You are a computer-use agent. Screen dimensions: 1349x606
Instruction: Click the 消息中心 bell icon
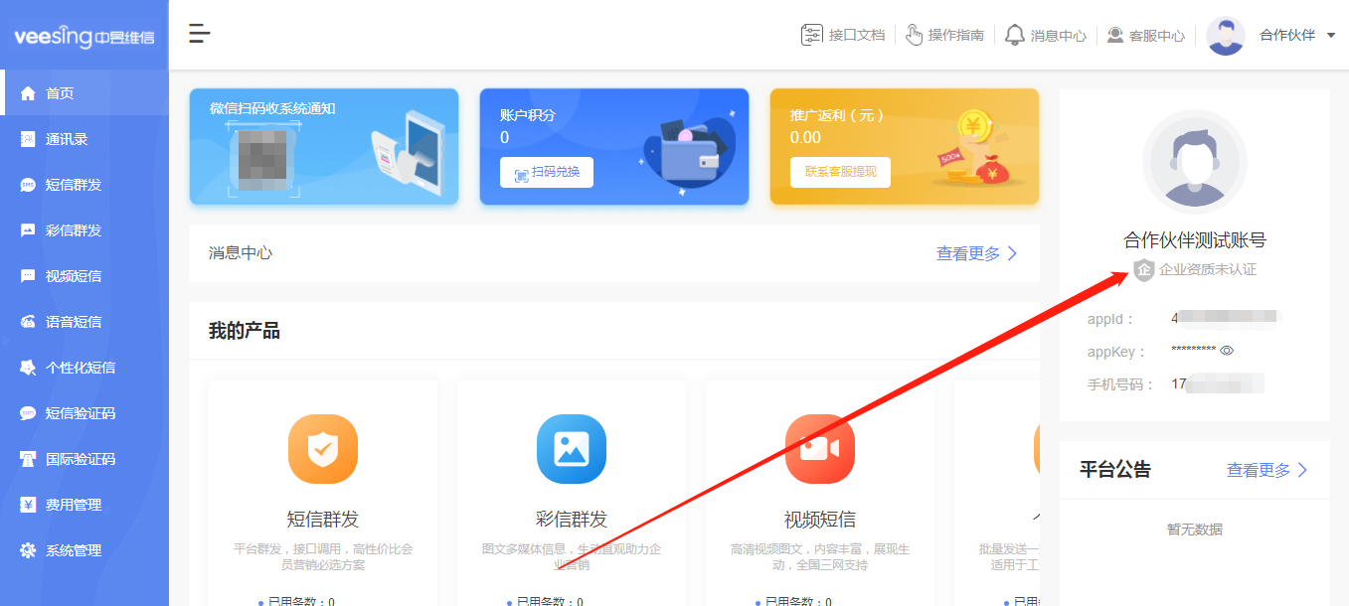[x=1014, y=35]
